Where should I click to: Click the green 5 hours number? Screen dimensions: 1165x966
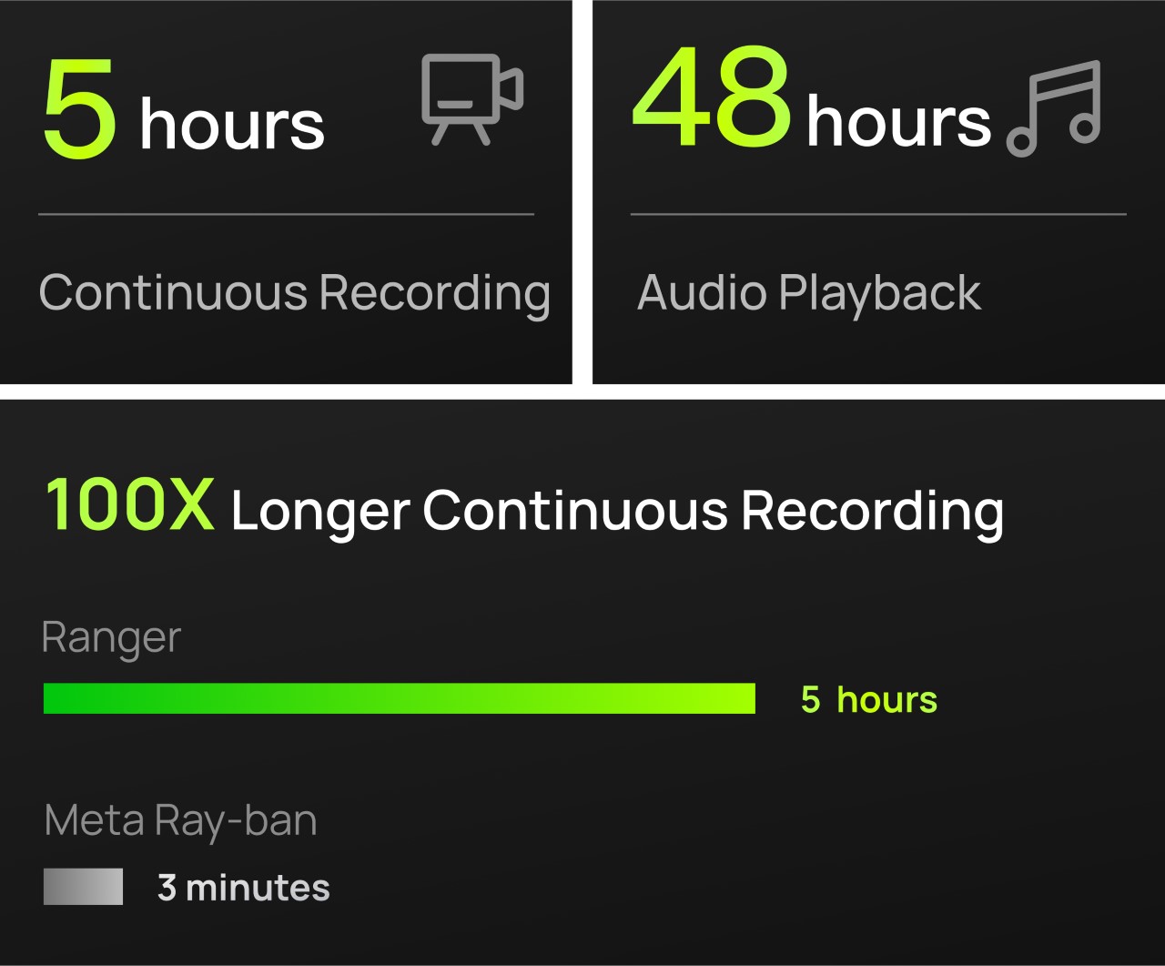[81, 109]
